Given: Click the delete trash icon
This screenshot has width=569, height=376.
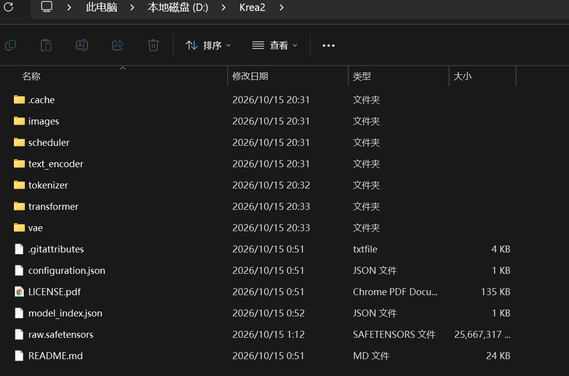Looking at the screenshot, I should (153, 45).
